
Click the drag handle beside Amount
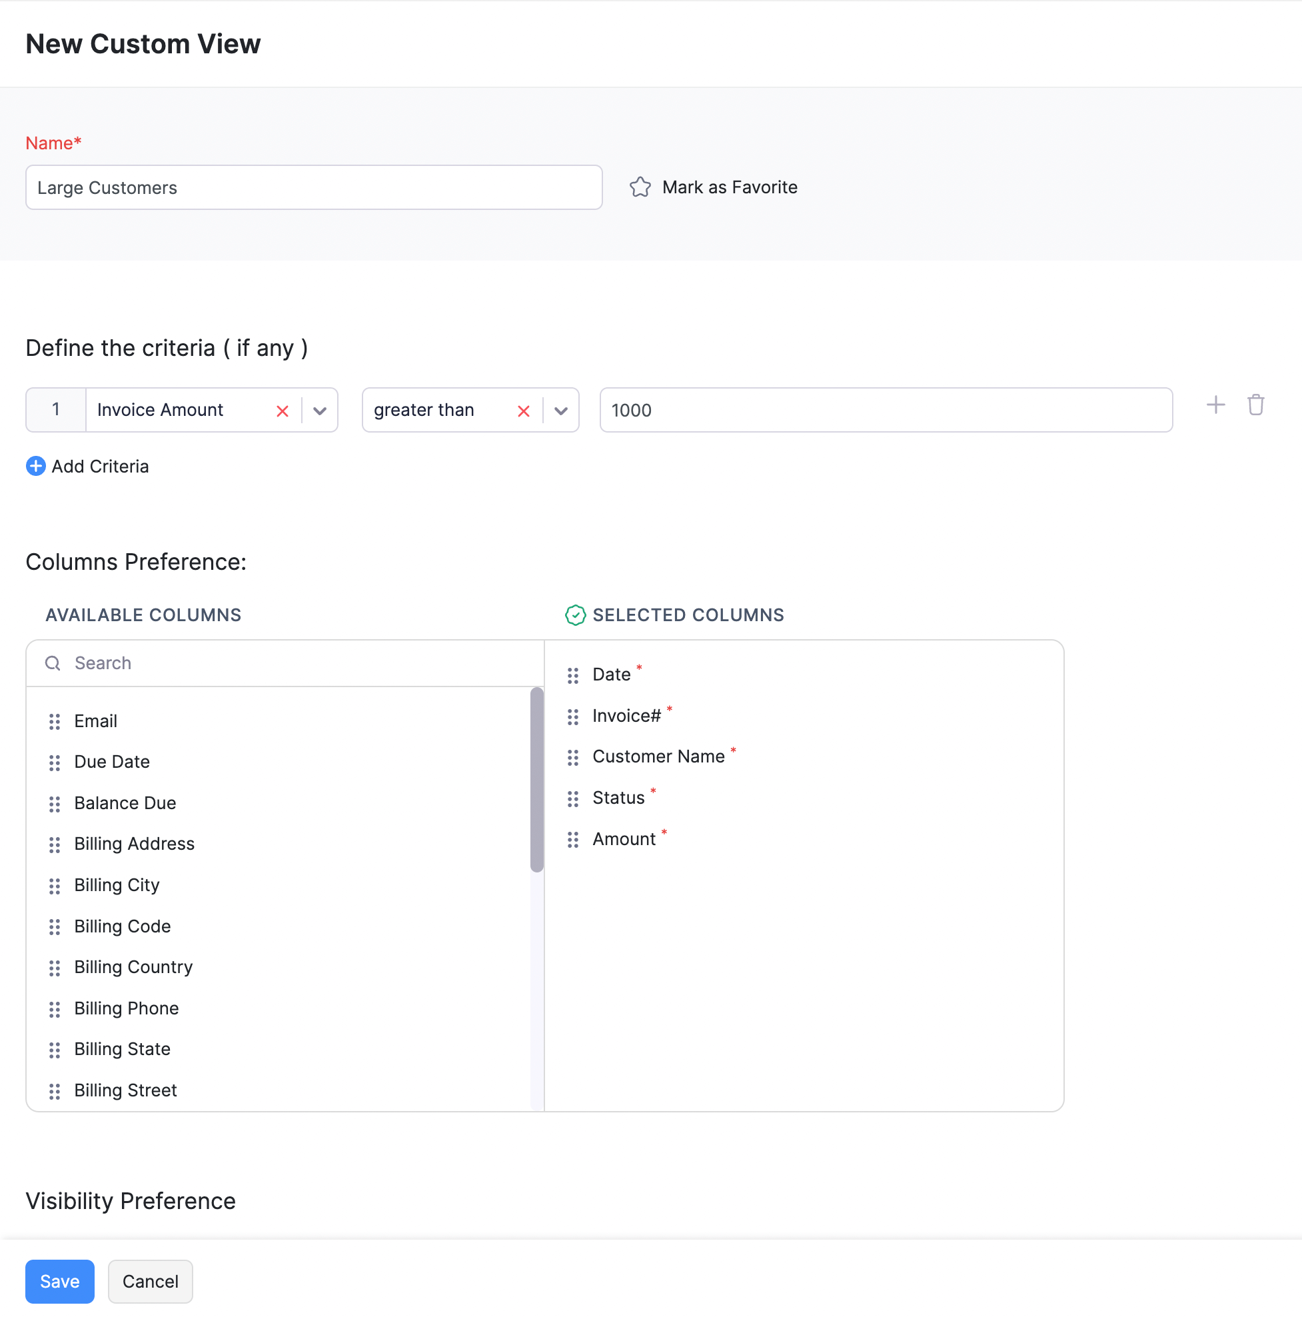click(x=574, y=840)
